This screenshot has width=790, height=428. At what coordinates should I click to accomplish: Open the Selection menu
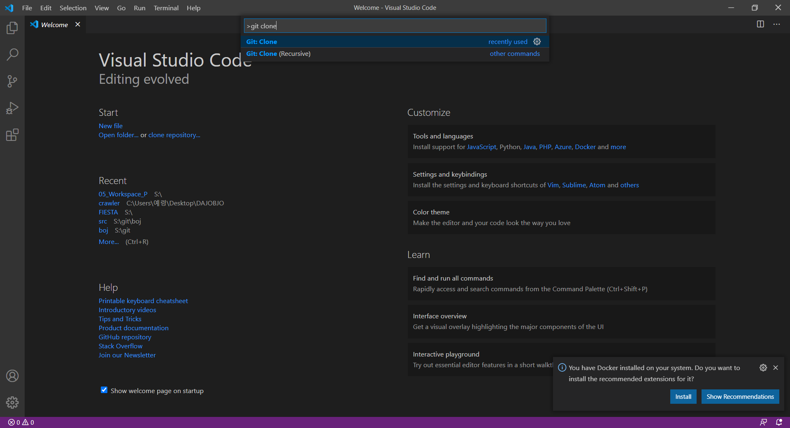coord(73,8)
